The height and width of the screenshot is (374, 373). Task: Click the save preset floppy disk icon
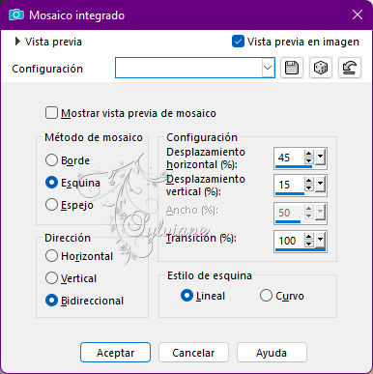(292, 68)
